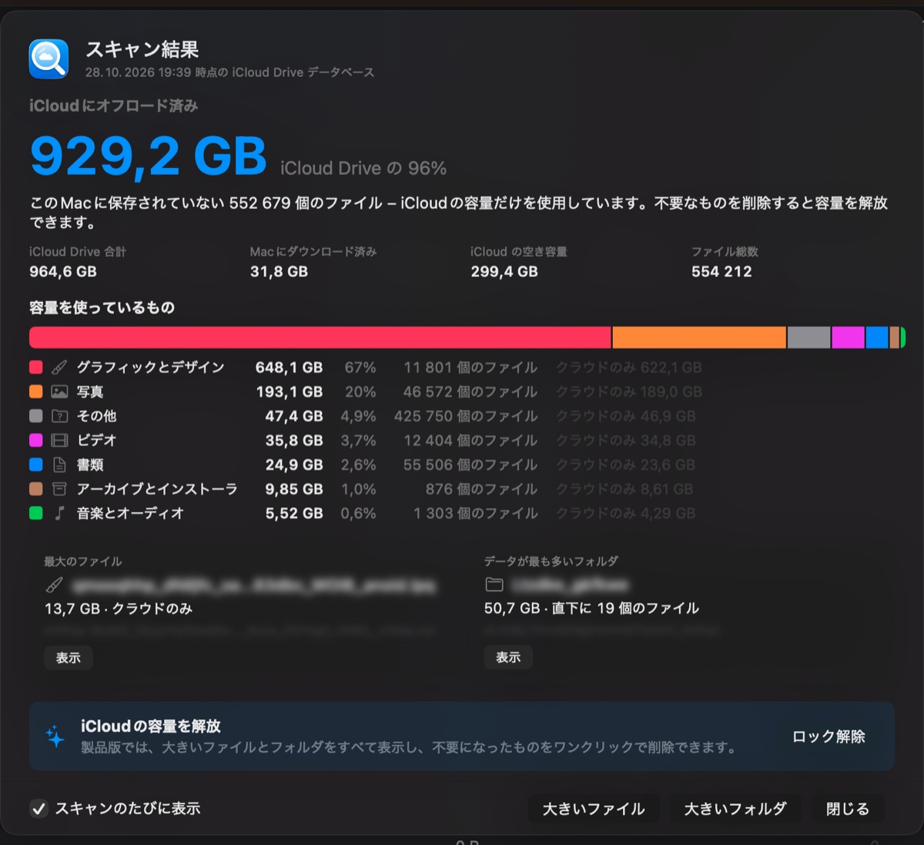Click the magenta segment of the usage bar

coord(848,337)
